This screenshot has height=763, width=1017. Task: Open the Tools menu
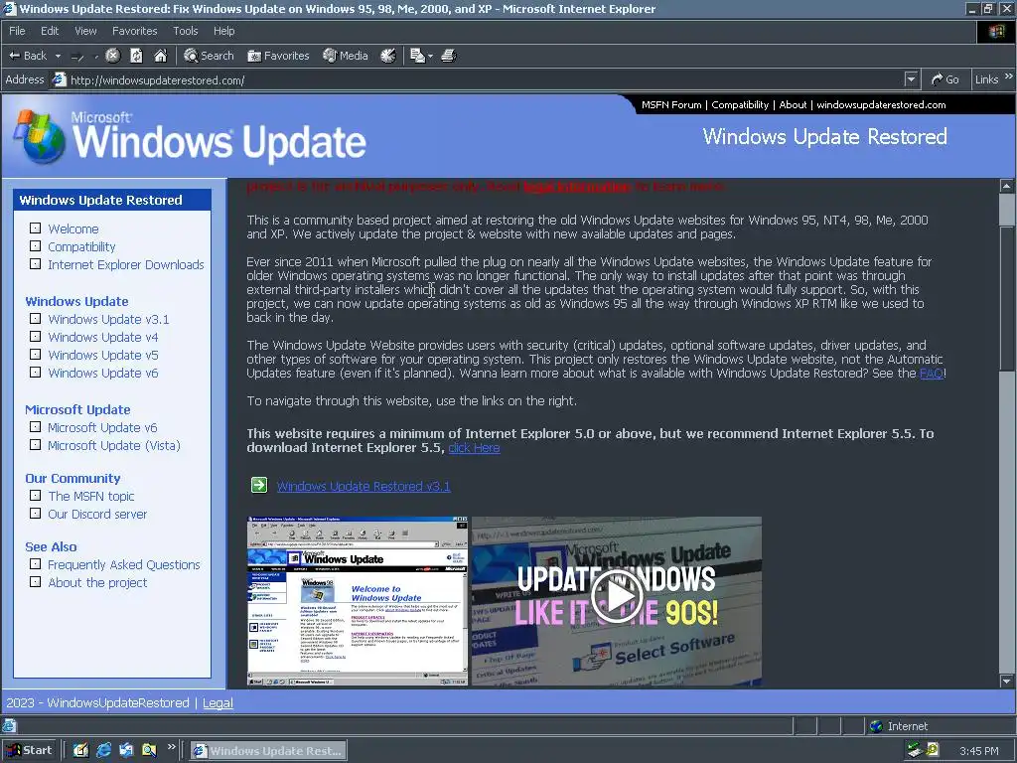(185, 31)
